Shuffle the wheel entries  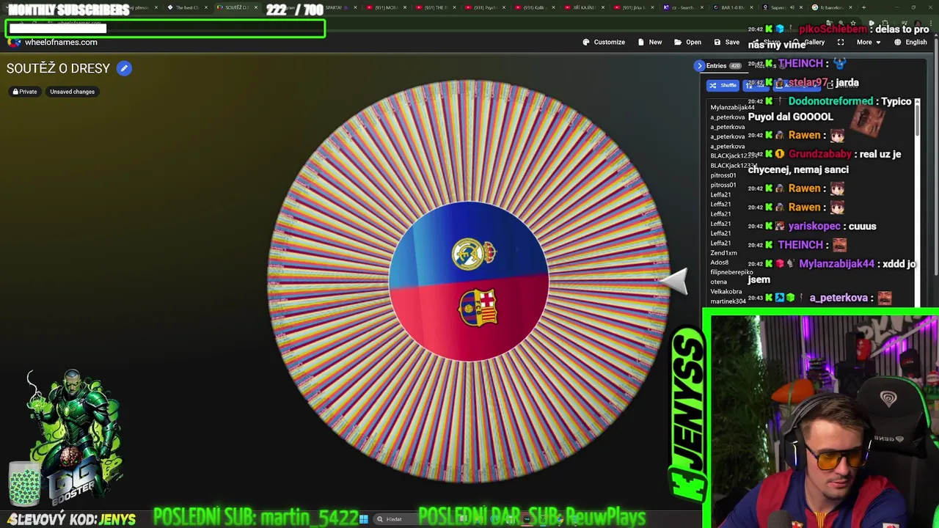point(723,85)
